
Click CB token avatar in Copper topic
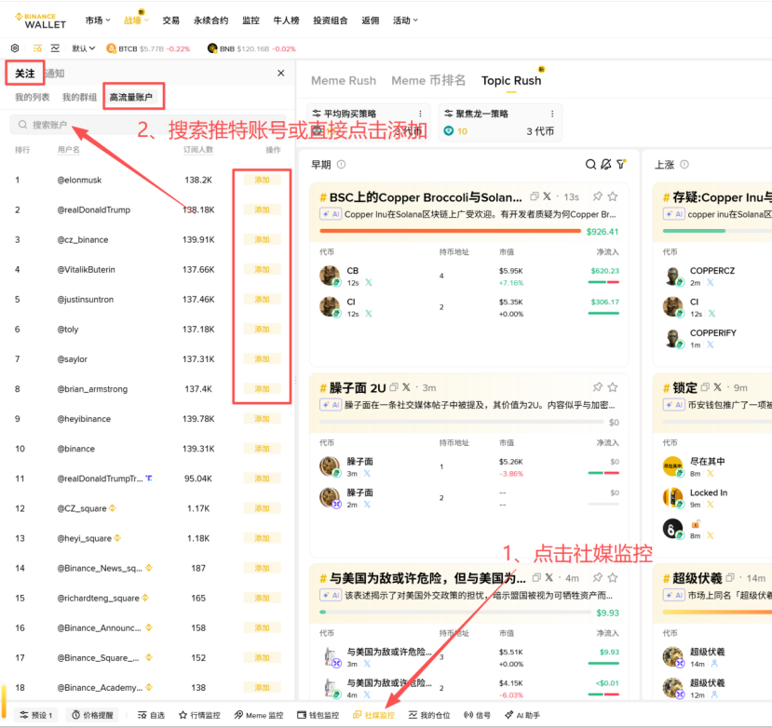point(330,276)
